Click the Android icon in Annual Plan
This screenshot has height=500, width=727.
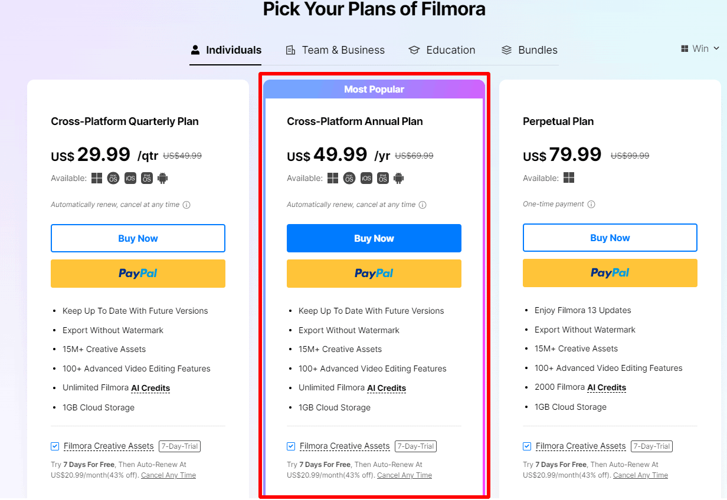[399, 178]
